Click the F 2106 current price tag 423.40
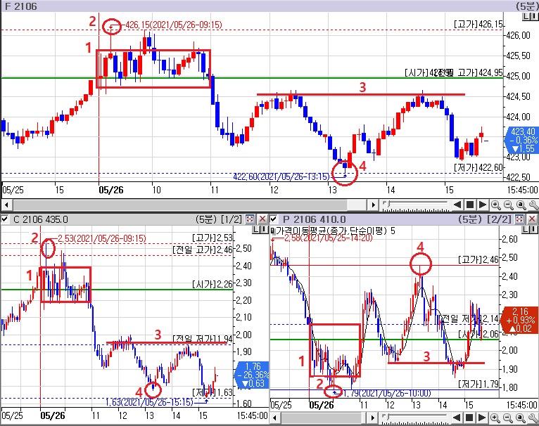539x426 pixels. tap(523, 140)
